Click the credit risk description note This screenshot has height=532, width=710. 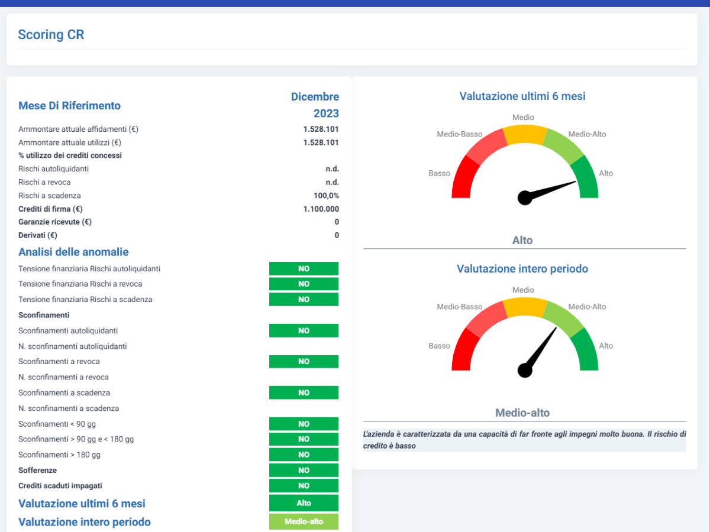524,440
